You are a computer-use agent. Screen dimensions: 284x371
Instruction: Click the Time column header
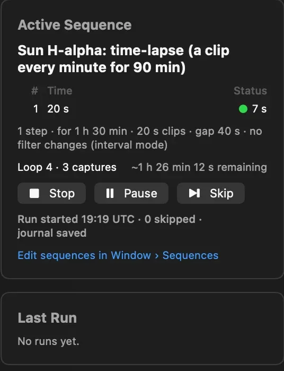[x=60, y=91]
